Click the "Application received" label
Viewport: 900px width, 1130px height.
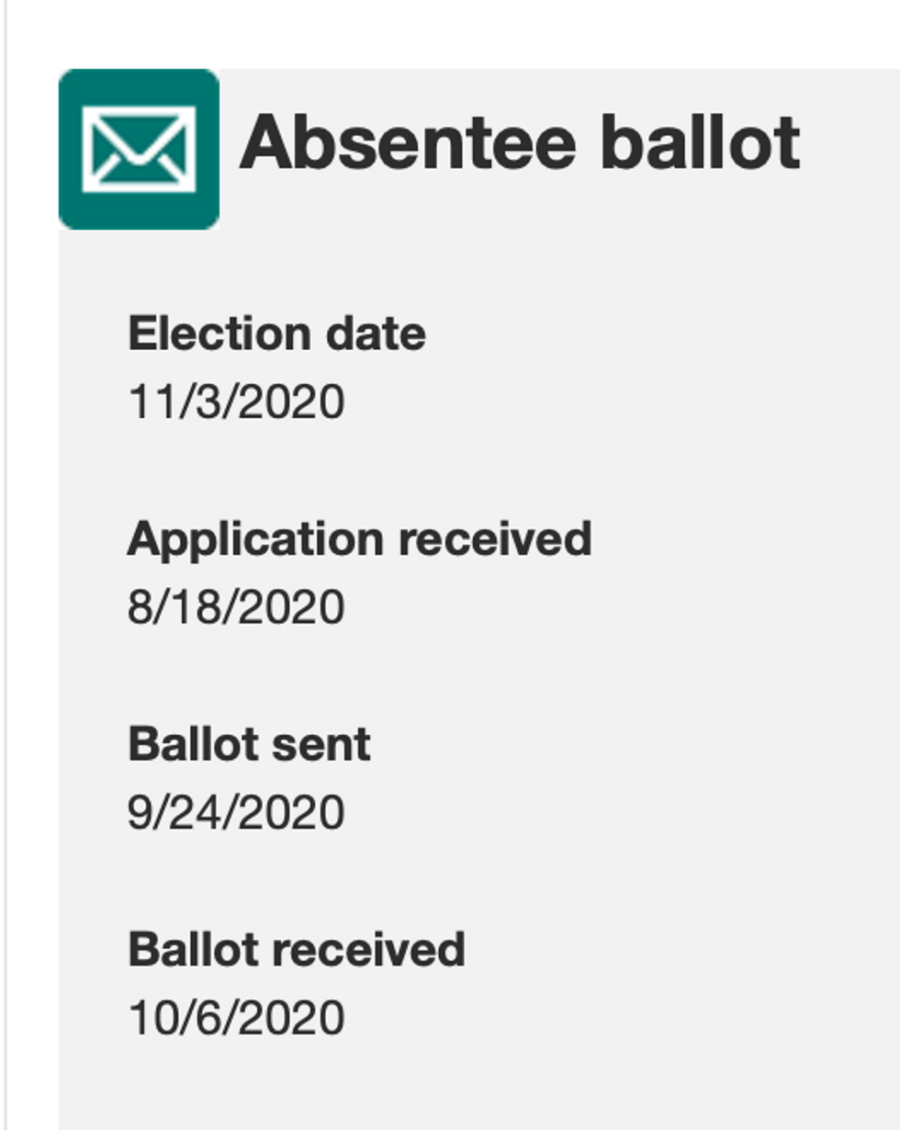tap(360, 539)
